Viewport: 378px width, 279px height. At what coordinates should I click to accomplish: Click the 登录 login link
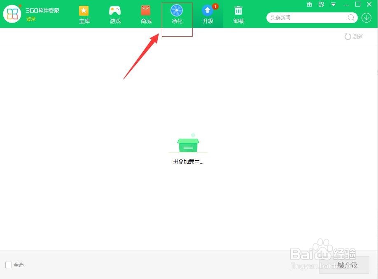coord(31,19)
